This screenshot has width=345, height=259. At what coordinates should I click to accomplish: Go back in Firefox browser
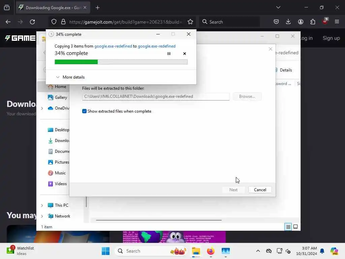click(x=8, y=22)
